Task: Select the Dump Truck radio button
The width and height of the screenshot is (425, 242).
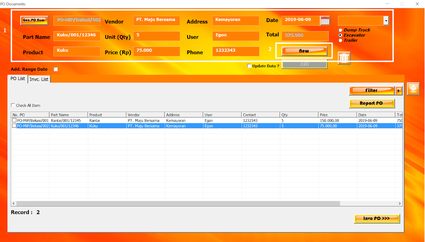Action: 340,30
